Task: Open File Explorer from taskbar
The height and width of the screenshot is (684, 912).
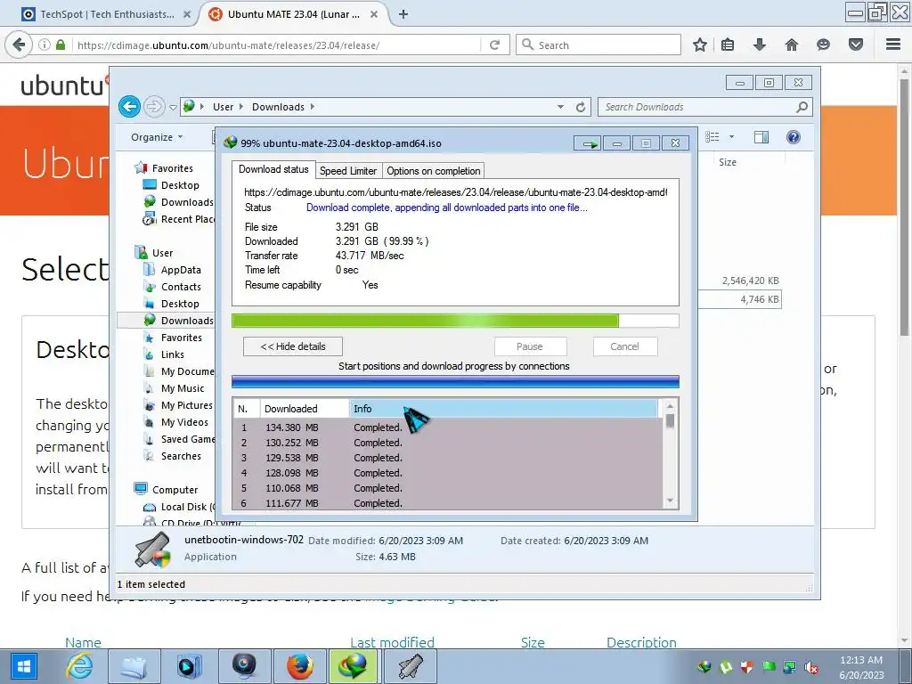Action: coord(134,666)
